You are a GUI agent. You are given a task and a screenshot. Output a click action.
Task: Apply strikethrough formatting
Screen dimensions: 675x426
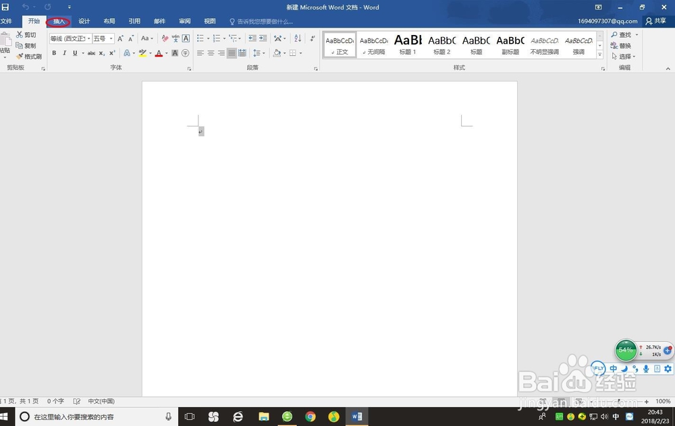[92, 53]
